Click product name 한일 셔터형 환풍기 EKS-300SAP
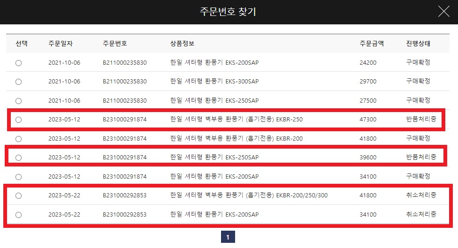The height and width of the screenshot is (248, 458). coord(214,82)
